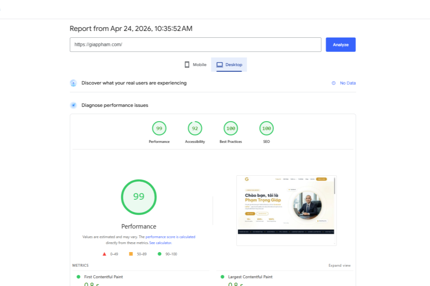This screenshot has width=430, height=286.
Task: Click the No Data link
Action: pos(347,83)
